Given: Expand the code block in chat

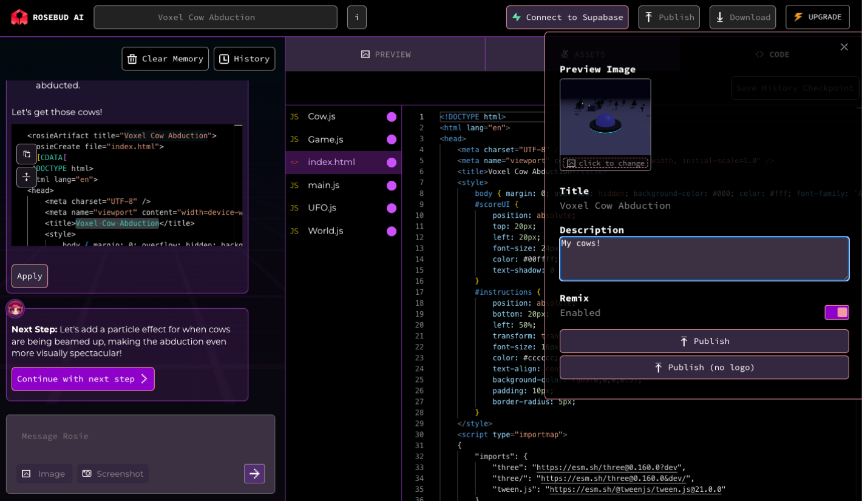Looking at the screenshot, I should coord(27,177).
